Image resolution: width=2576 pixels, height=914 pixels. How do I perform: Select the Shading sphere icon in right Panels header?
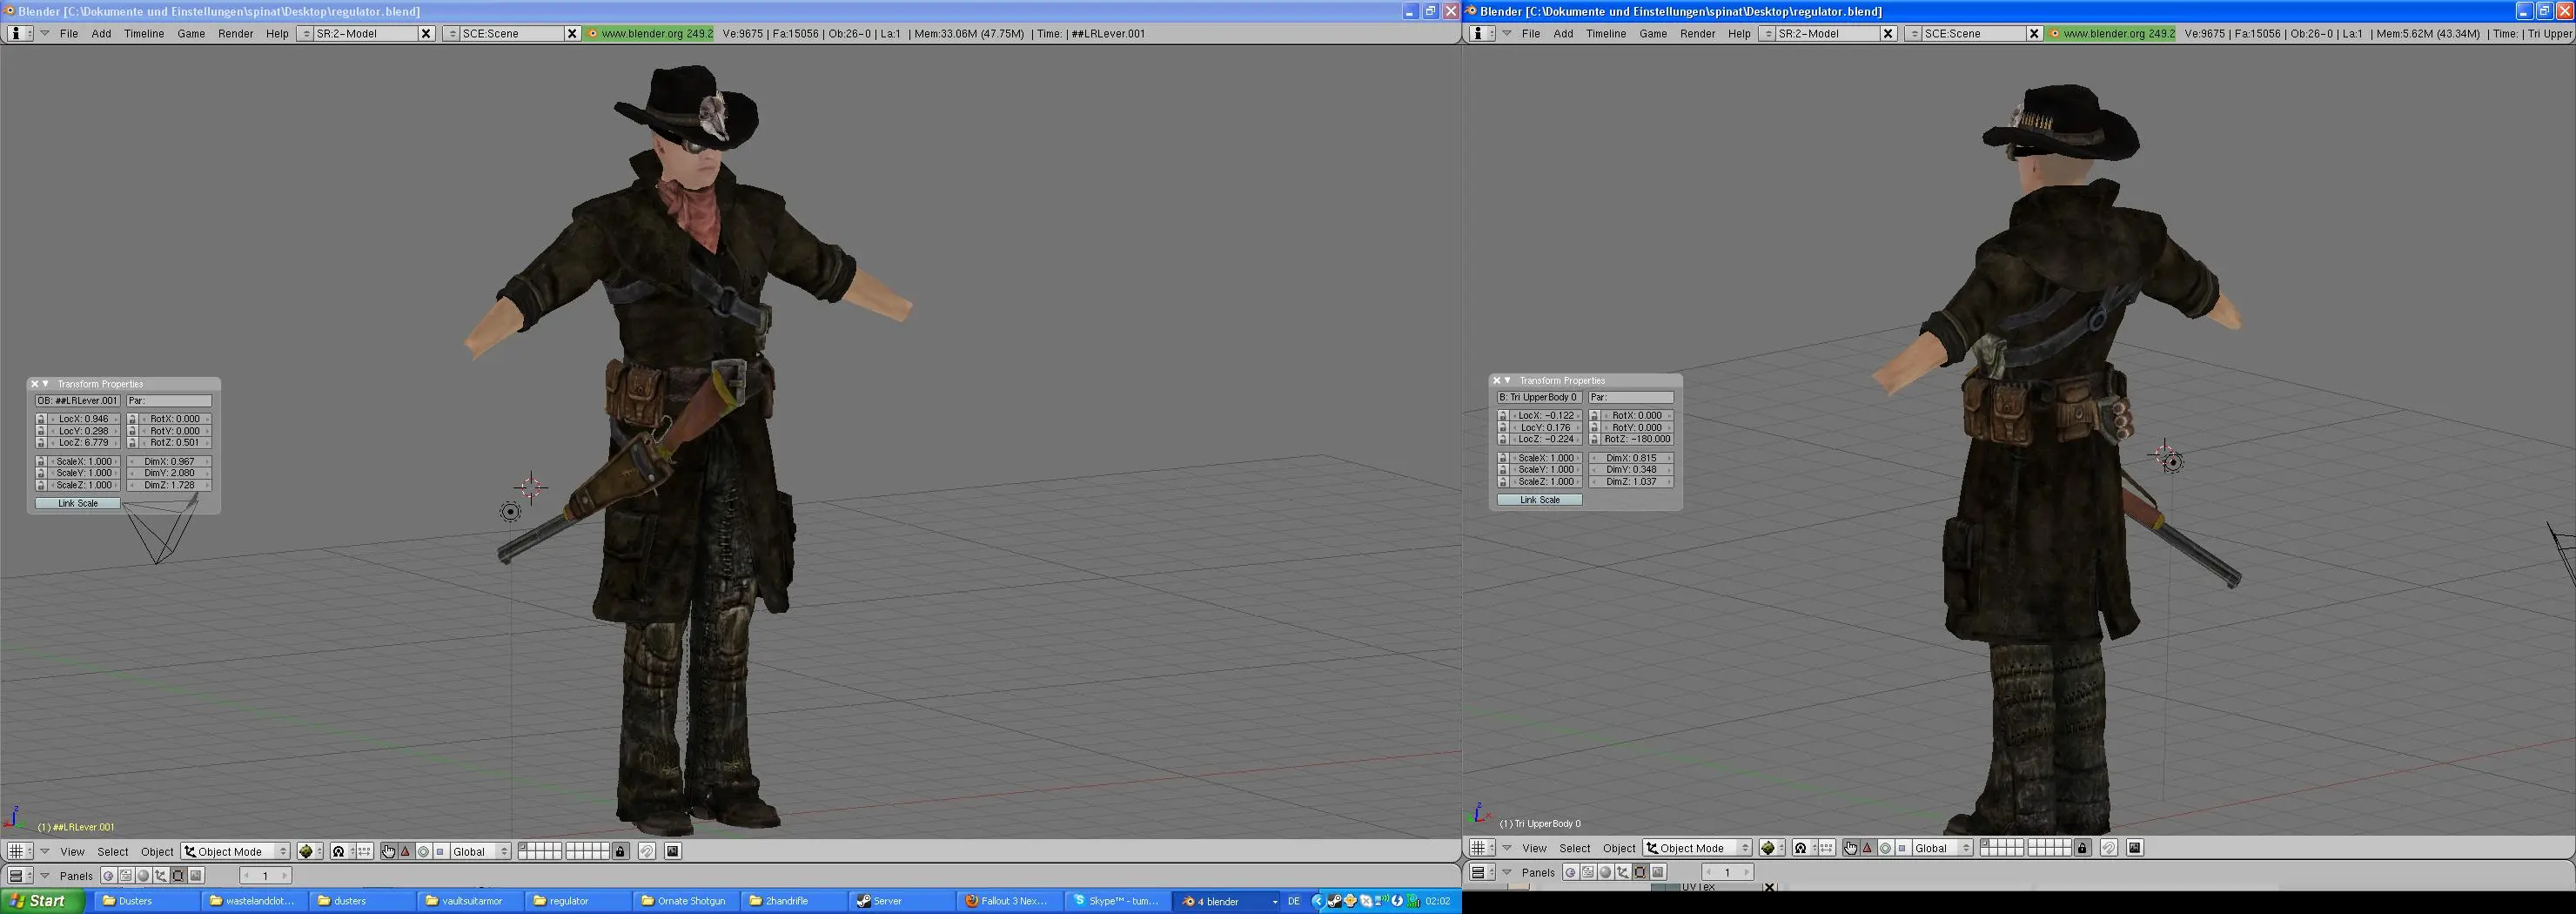1605,873
